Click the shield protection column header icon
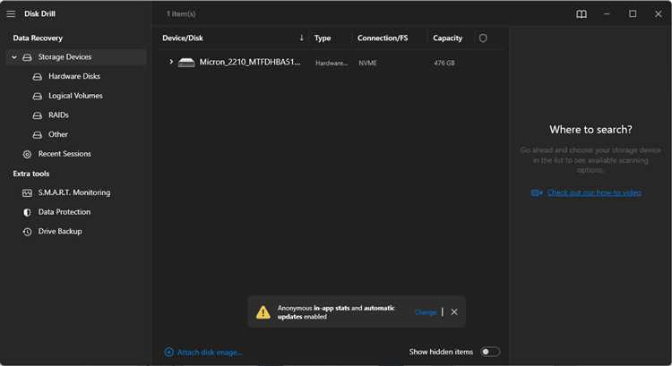The height and width of the screenshot is (366, 672). pyautogui.click(x=483, y=38)
